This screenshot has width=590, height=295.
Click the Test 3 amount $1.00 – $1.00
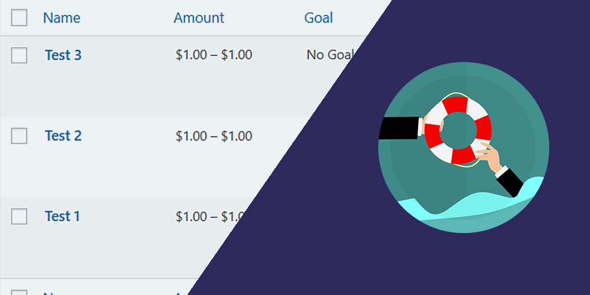coord(214,55)
